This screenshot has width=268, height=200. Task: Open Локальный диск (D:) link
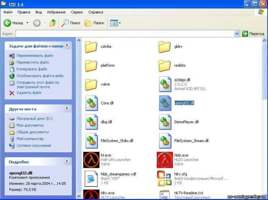(34, 119)
